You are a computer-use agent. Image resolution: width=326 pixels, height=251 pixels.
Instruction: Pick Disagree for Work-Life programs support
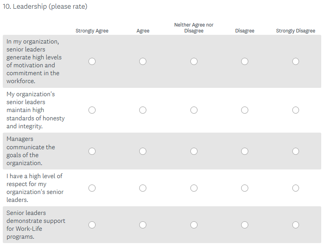pos(245,225)
